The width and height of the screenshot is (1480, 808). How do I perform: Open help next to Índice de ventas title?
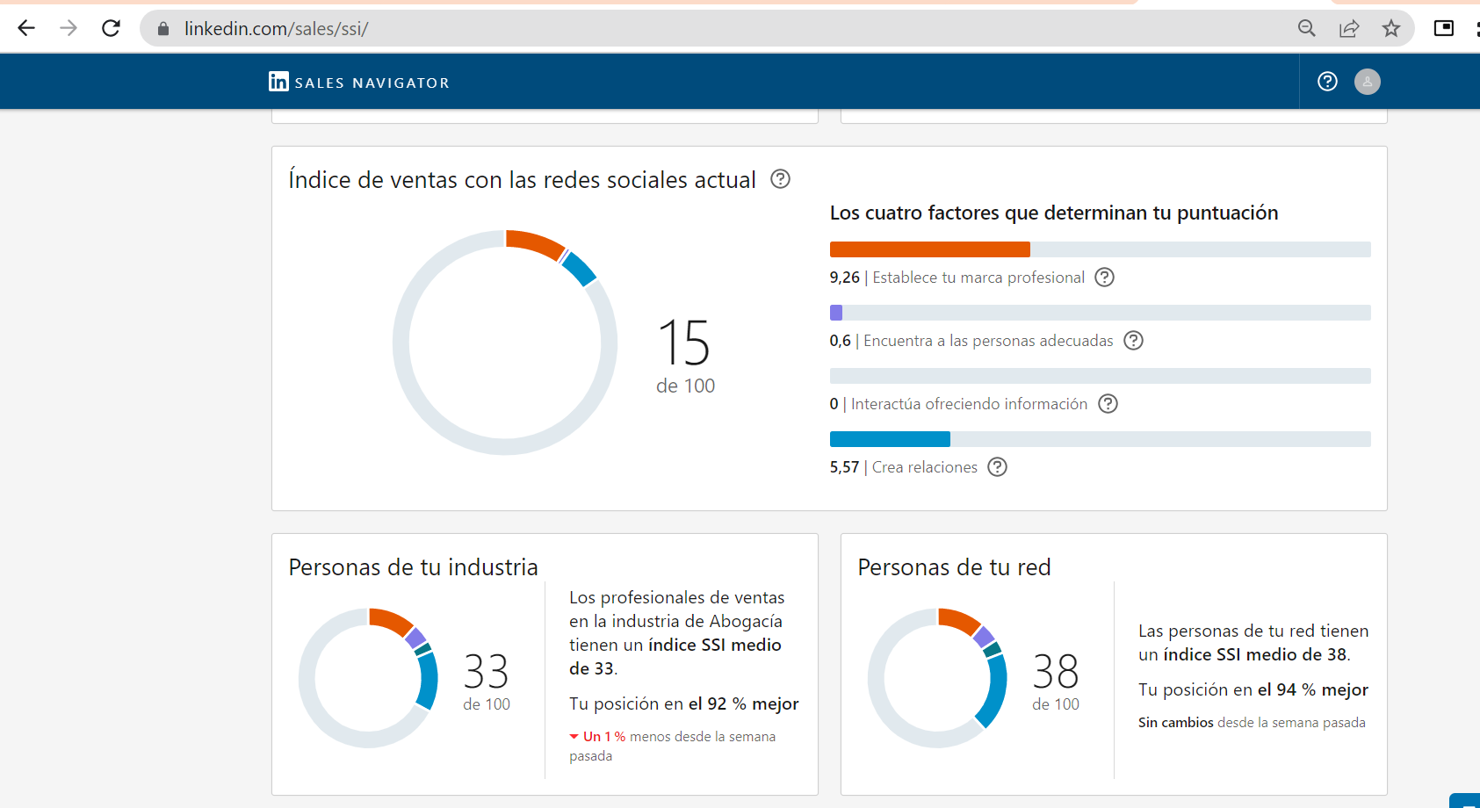tap(781, 179)
